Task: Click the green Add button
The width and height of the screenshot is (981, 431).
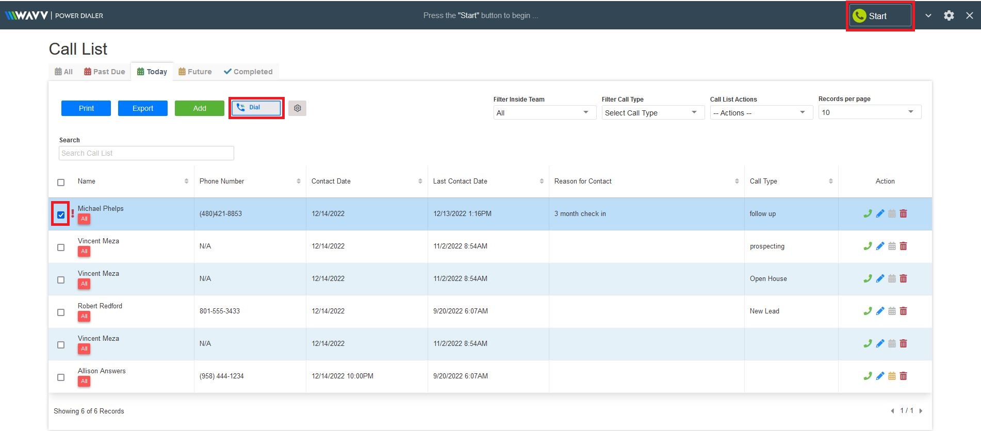Action: pyautogui.click(x=200, y=108)
